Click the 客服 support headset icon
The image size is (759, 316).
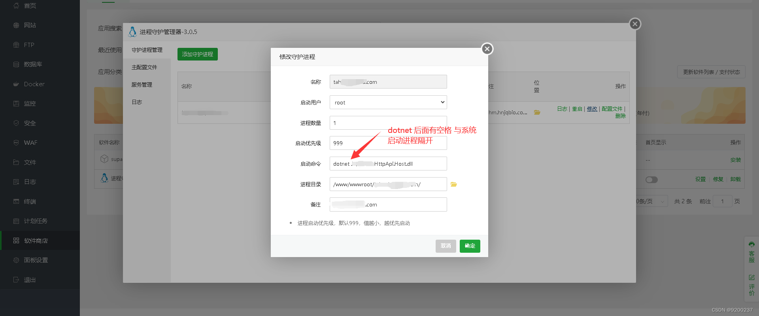pos(751,244)
